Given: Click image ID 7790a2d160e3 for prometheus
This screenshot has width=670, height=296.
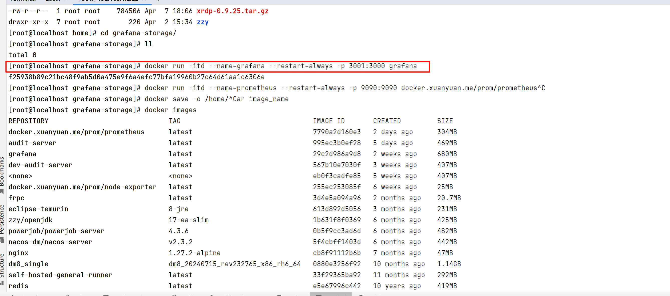Looking at the screenshot, I should [337, 132].
